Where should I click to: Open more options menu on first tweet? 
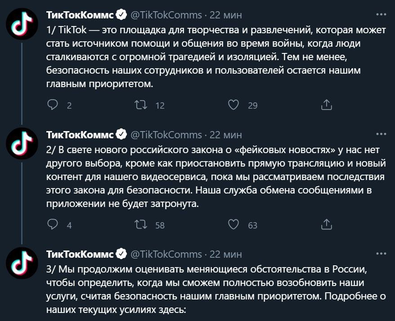click(x=381, y=14)
